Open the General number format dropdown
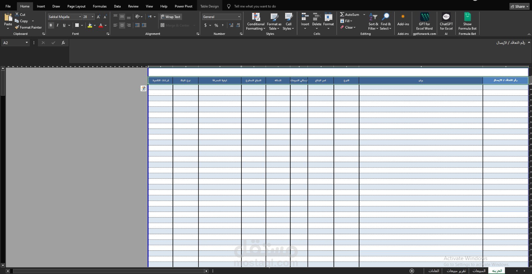 (x=239, y=17)
